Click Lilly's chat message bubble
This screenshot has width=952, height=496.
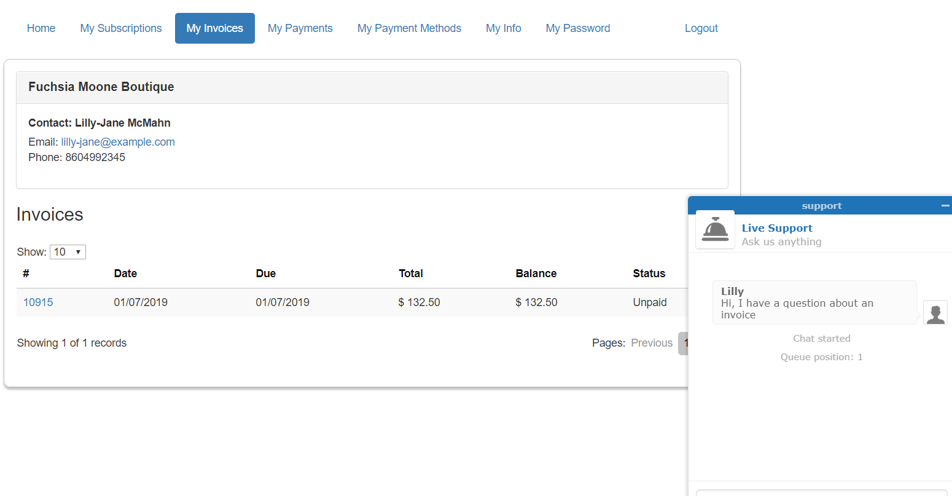tap(814, 302)
